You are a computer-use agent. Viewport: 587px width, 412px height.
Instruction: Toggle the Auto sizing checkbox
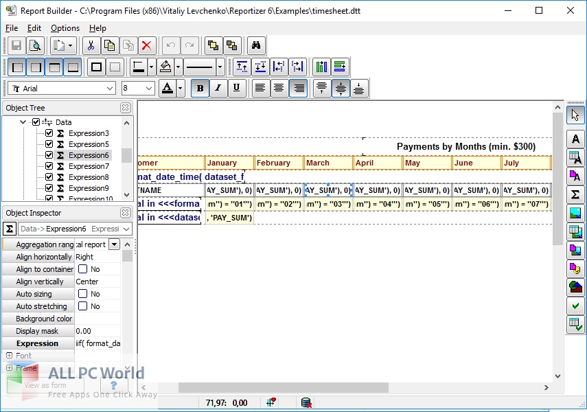(x=82, y=294)
